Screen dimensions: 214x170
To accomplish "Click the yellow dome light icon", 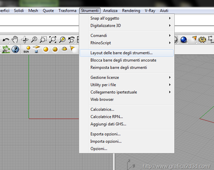I will coord(64,49).
